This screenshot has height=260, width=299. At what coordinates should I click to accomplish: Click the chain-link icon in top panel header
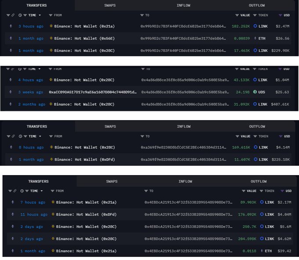(13, 15)
